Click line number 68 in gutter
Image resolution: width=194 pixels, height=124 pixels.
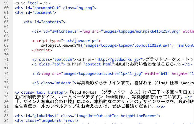click(6, 45)
